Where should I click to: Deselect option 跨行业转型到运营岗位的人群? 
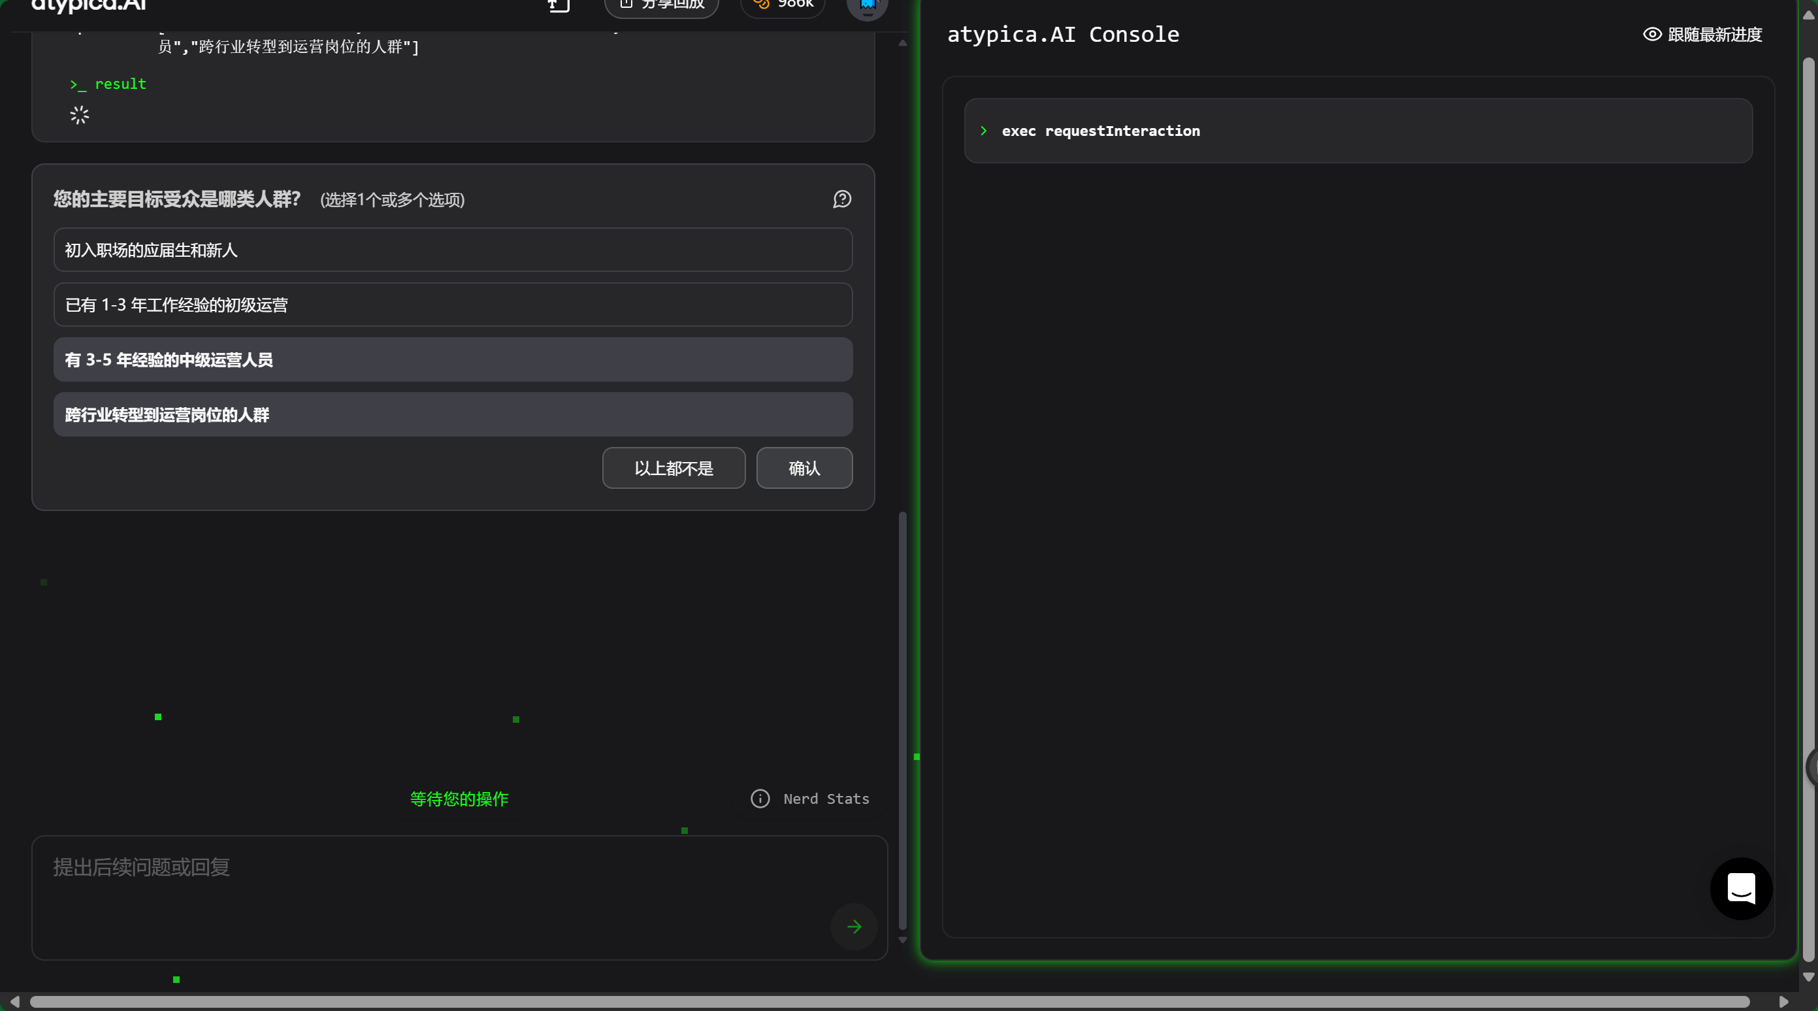(x=453, y=414)
